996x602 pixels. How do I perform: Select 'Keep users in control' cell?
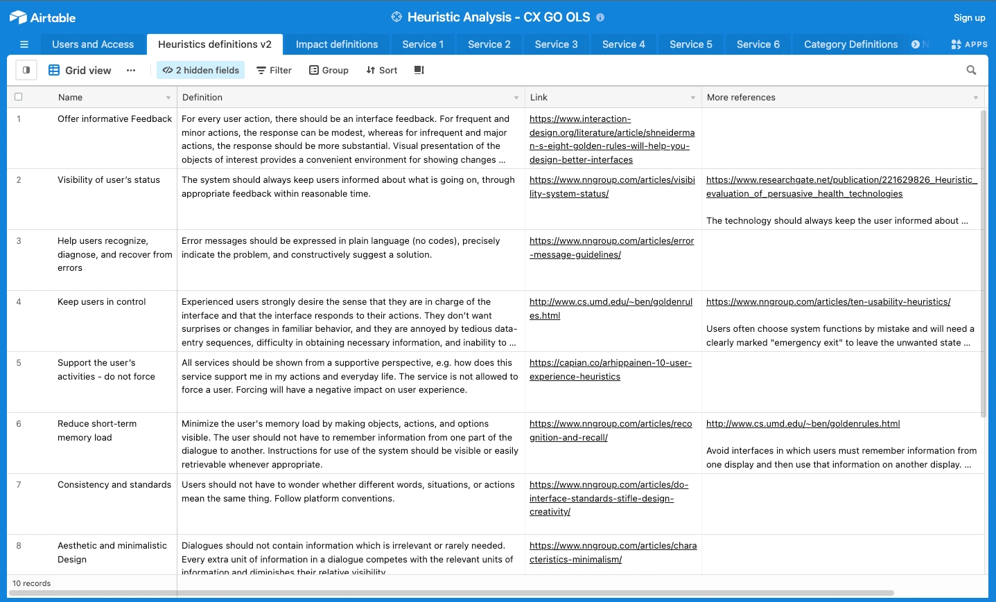pos(115,321)
